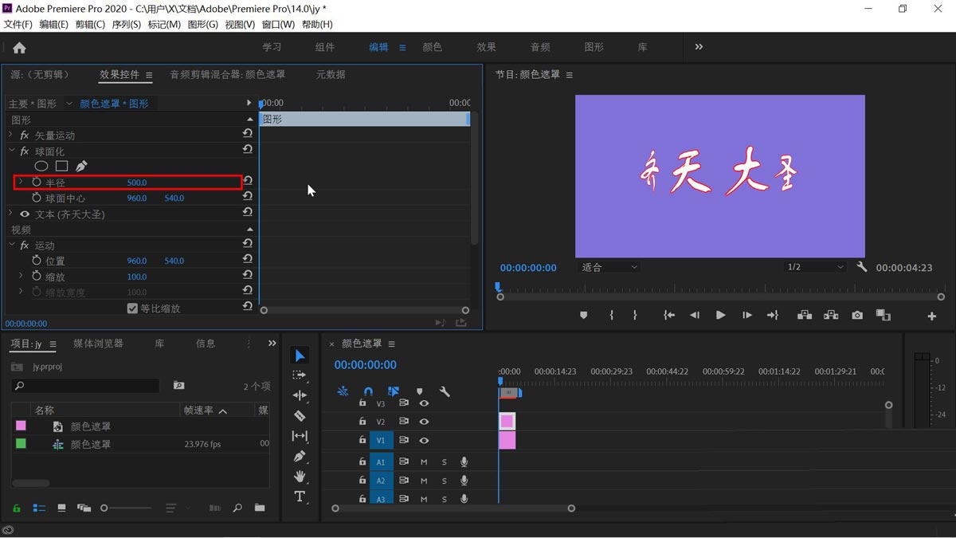This screenshot has height=538, width=956.
Task: Open the program monitor wrench settings icon
Action: 861,267
